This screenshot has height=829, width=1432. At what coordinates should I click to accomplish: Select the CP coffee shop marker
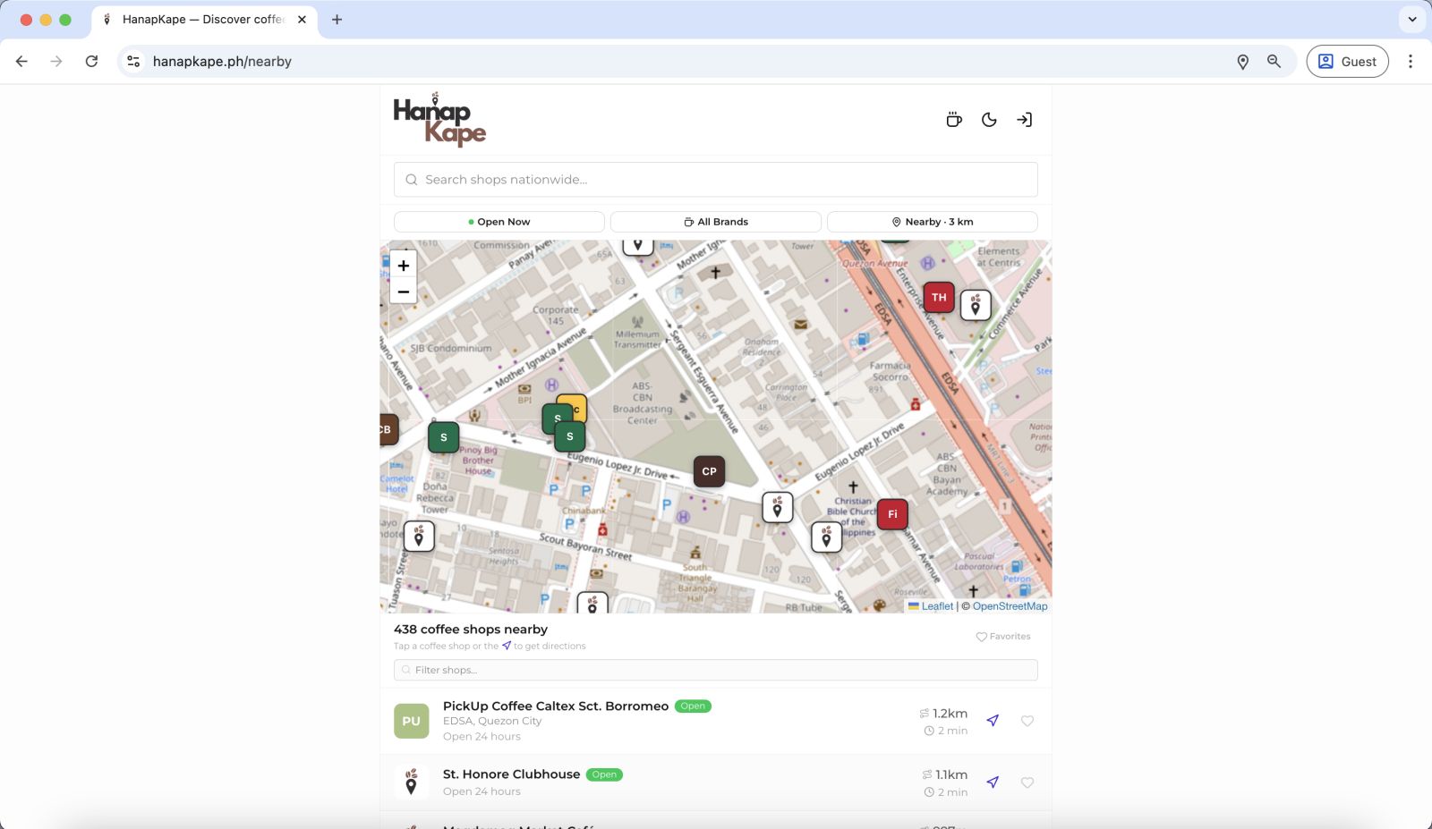(709, 471)
